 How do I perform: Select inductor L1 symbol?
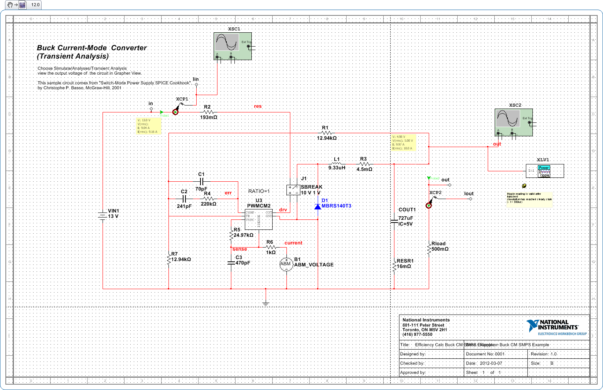click(x=337, y=164)
